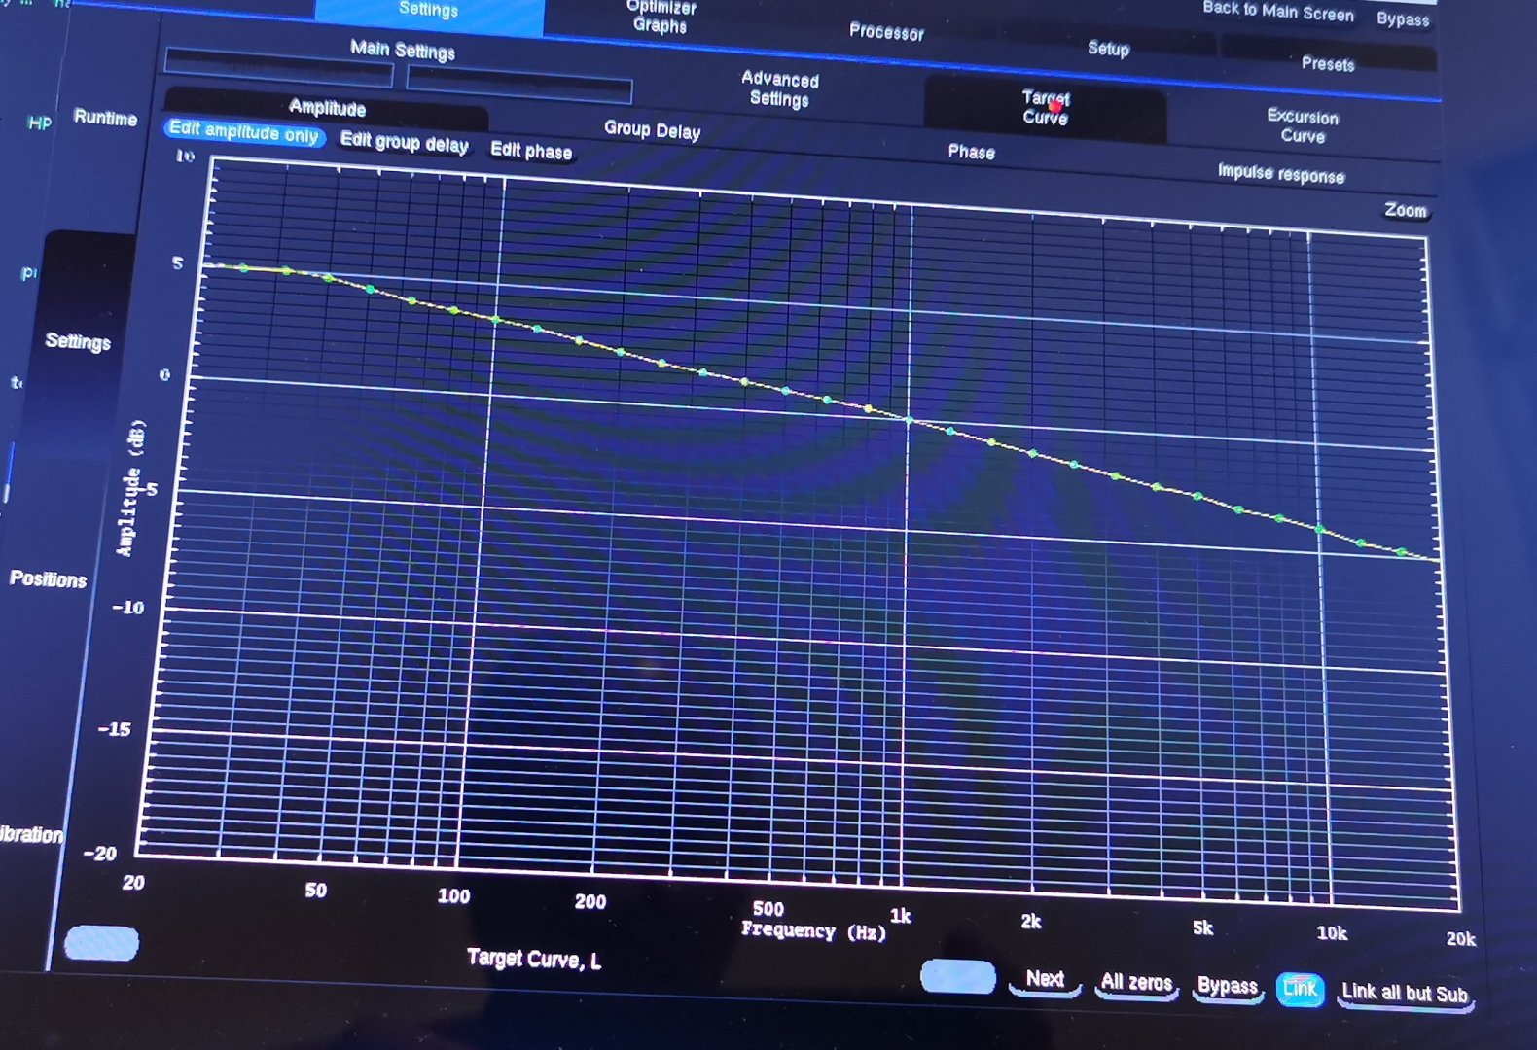This screenshot has height=1050, width=1537.
Task: Toggle Bypass beside All zeros
Action: (1227, 986)
